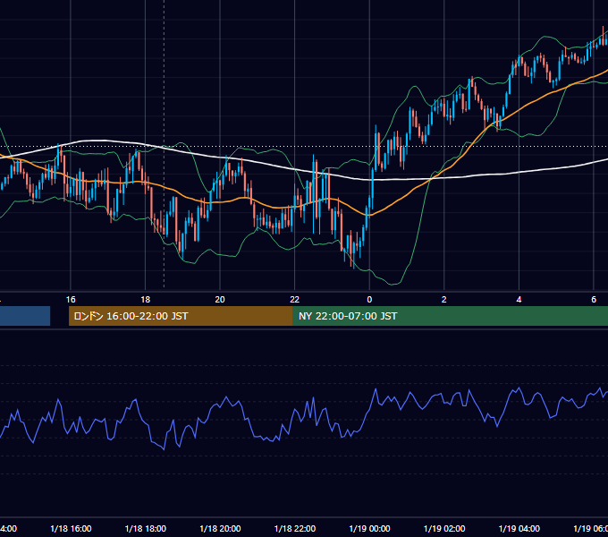Viewport: 608px width, 537px height.
Task: Click the 1/18 22:00 label on the bottom axis
Action: click(x=295, y=528)
